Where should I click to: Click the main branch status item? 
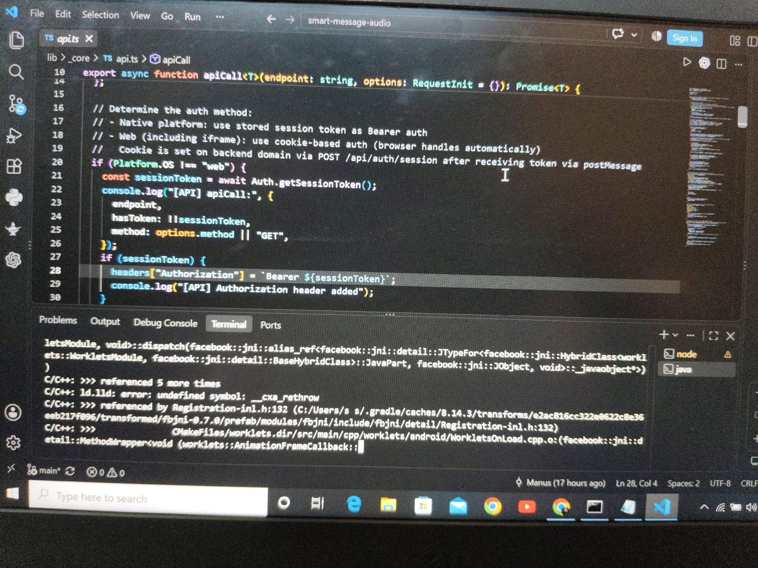click(x=44, y=471)
